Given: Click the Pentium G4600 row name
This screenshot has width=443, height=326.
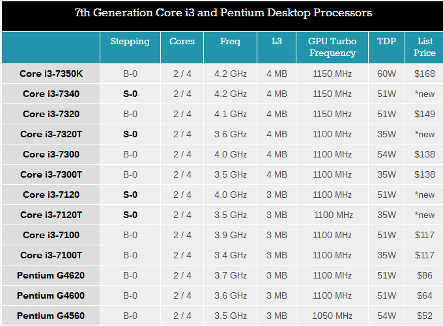Looking at the screenshot, I should click(51, 296).
